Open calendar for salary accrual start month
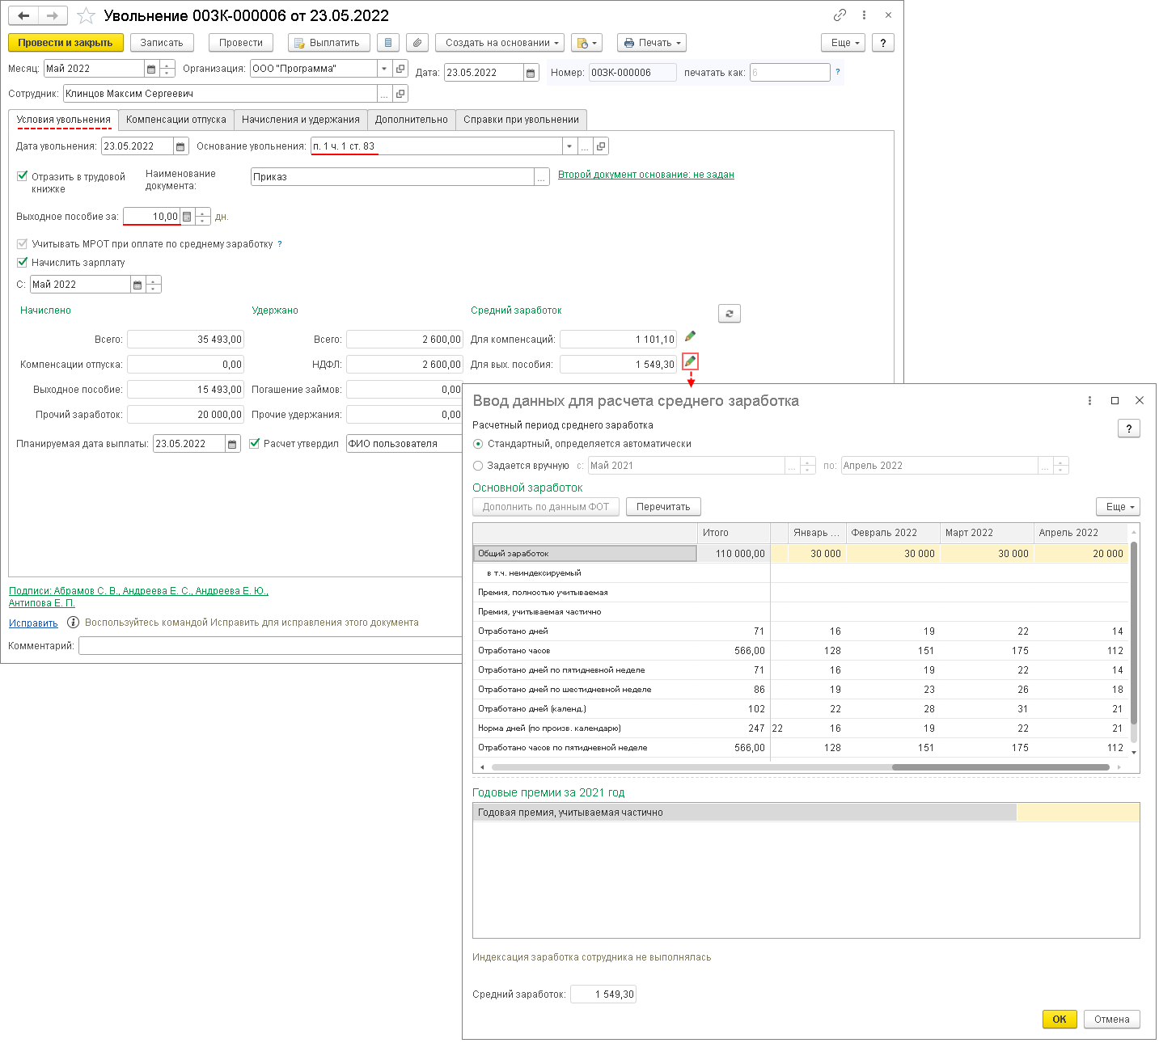Screen dimensions: 1159x1043 click(x=137, y=285)
